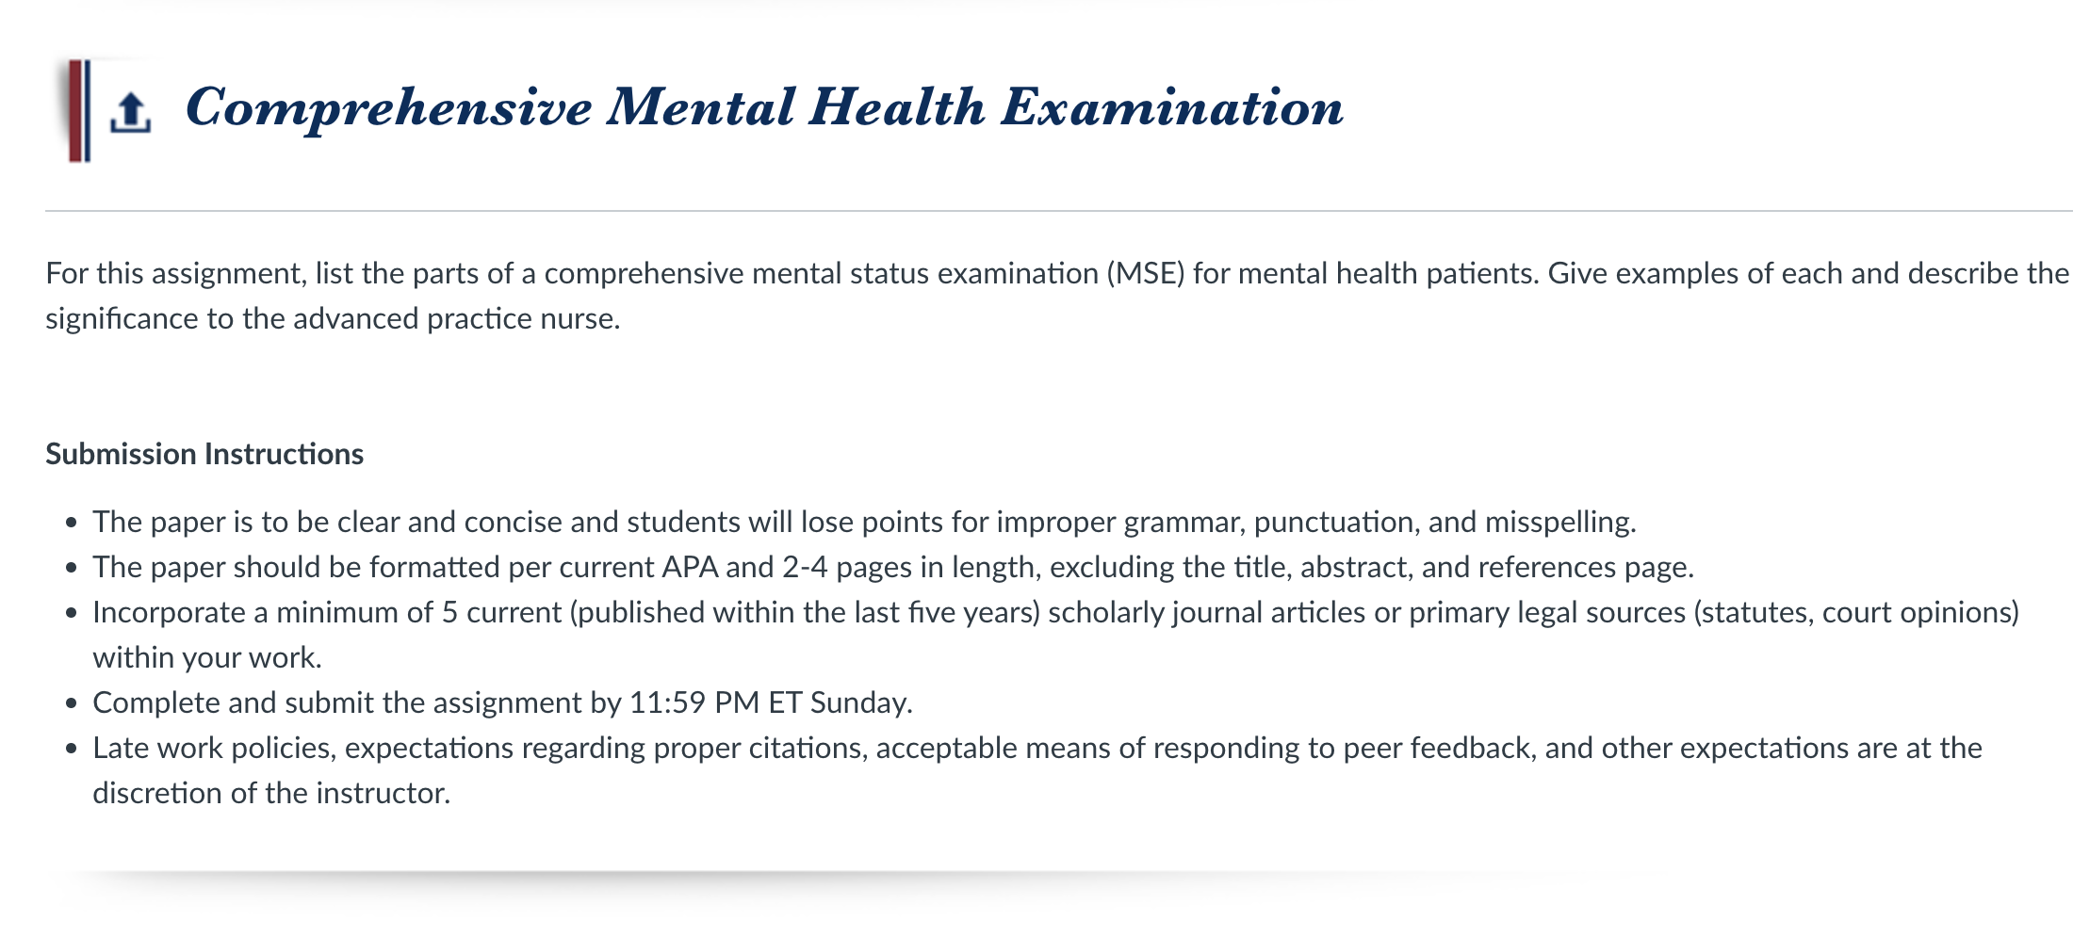
Task: Click the late work policies bullet
Action: tap(1037, 770)
